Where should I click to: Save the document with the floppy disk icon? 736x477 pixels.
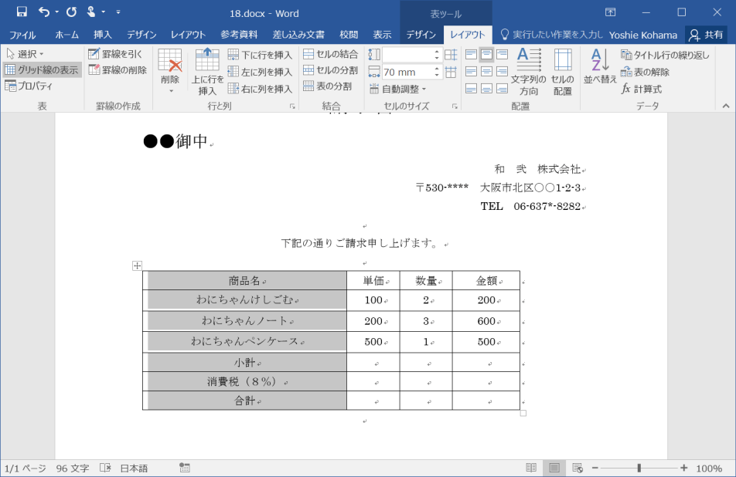22,12
